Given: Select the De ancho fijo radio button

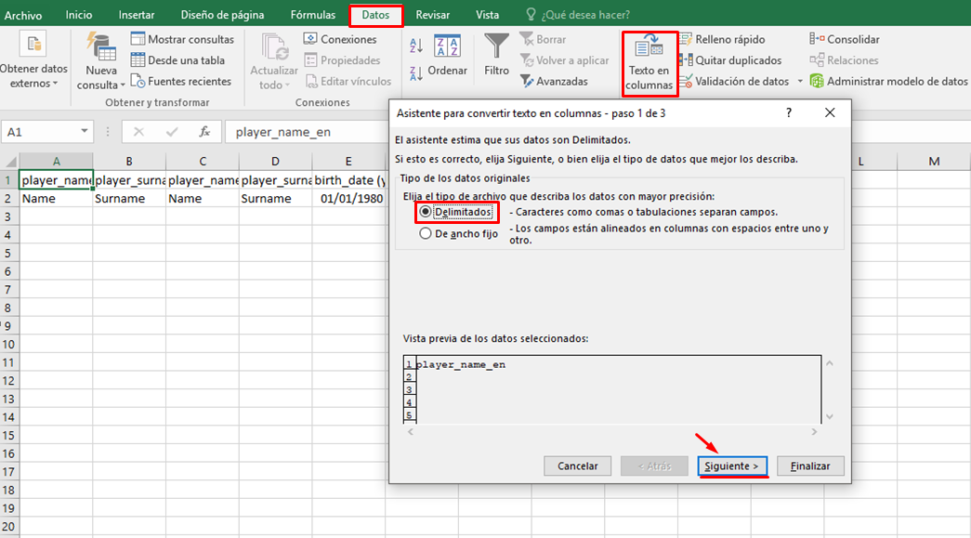Looking at the screenshot, I should (x=426, y=233).
